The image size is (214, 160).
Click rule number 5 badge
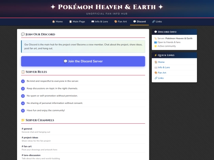23,111
